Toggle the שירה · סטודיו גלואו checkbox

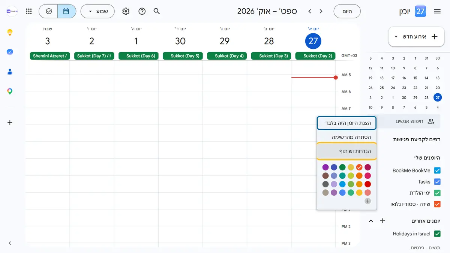click(437, 204)
